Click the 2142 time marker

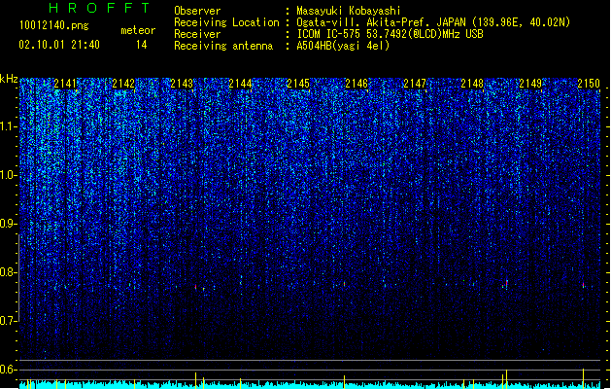(123, 84)
